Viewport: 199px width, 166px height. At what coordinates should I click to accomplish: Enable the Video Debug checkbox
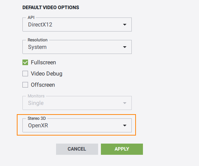tap(25, 74)
